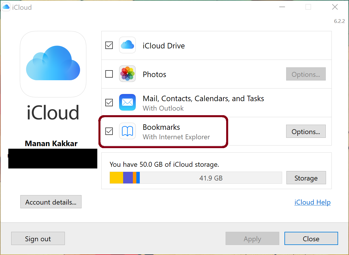Open Options for Photos
This screenshot has height=255, width=349.
pos(306,74)
